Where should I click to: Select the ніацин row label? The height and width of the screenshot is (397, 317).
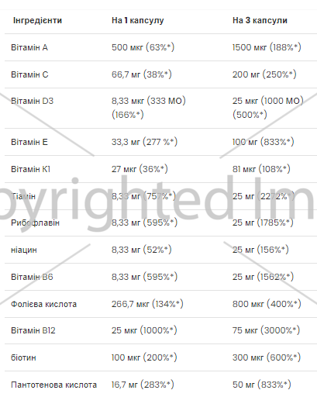tap(24, 250)
